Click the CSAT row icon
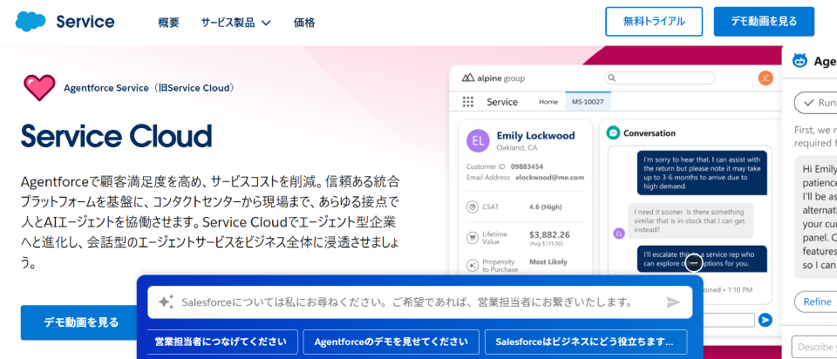Screen dimensions: 837x359 472,207
